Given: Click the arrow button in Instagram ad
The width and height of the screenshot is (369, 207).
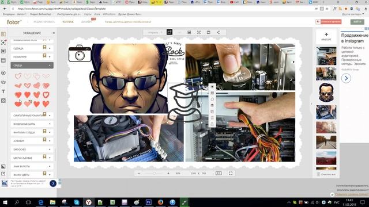Looking at the screenshot, I should coord(346,78).
